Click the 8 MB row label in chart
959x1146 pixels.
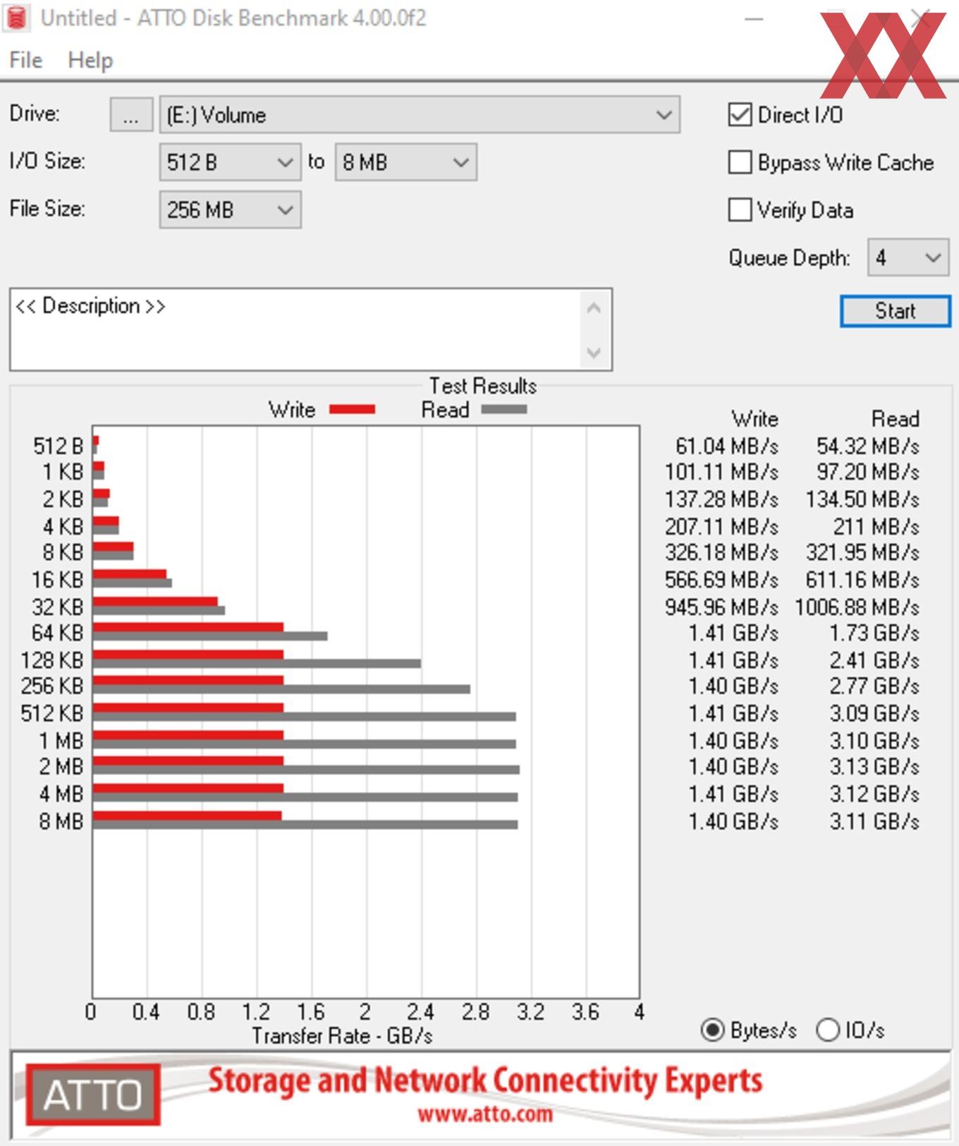[61, 822]
